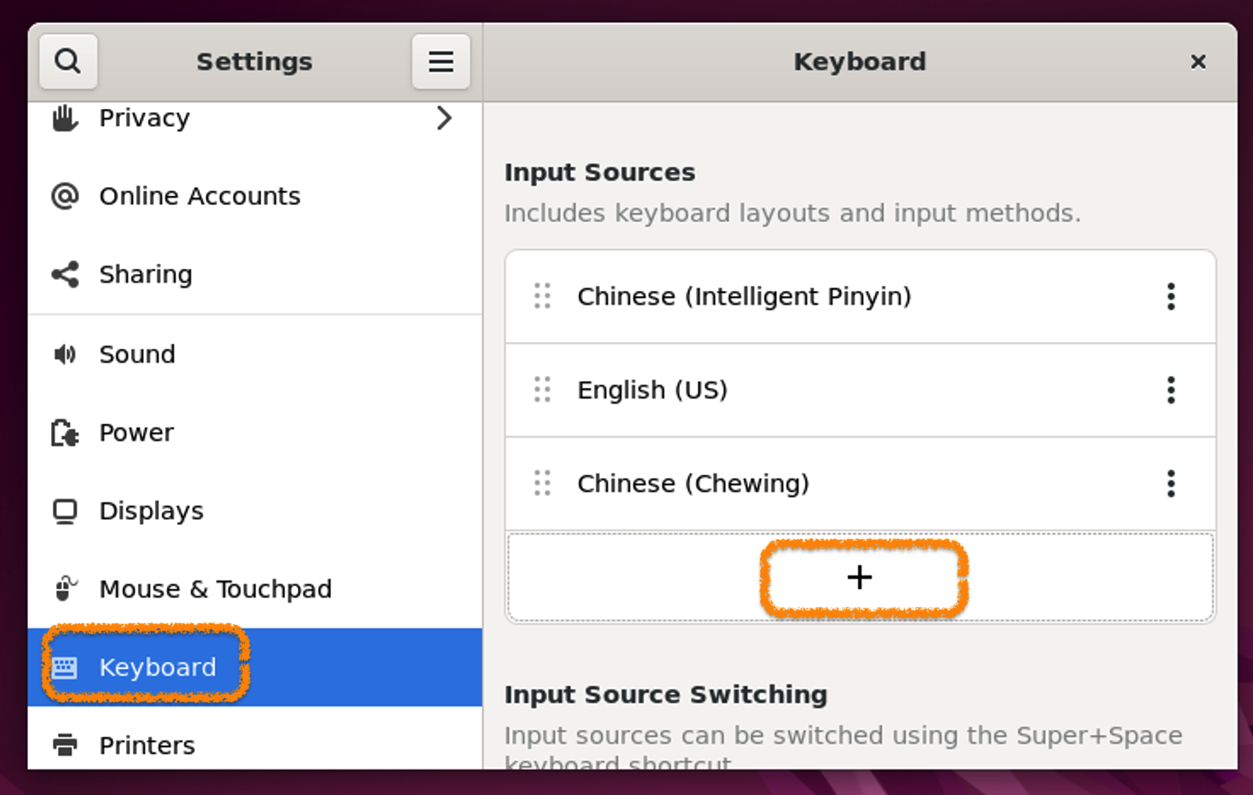Open the Settings search button
Screen dimensions: 1253x795
tap(68, 61)
